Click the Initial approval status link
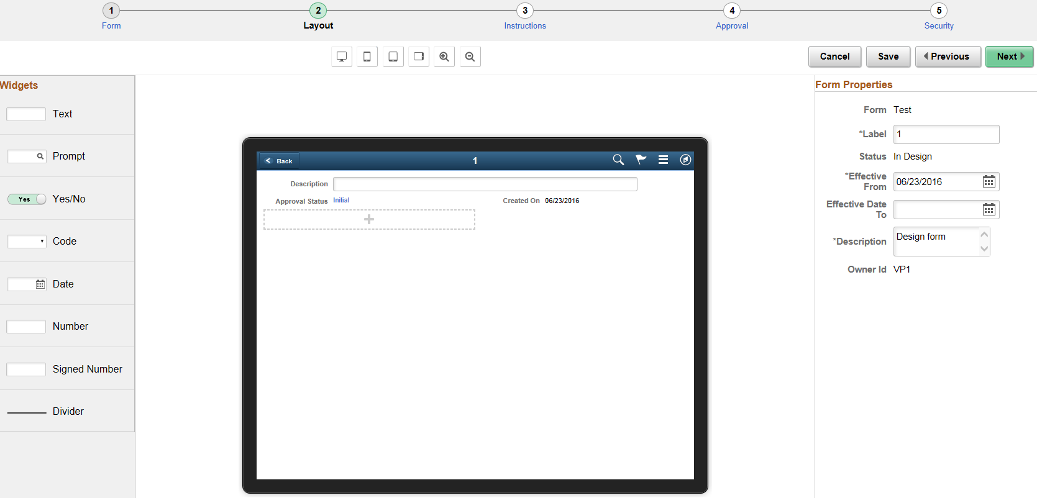The image size is (1037, 498). (341, 200)
